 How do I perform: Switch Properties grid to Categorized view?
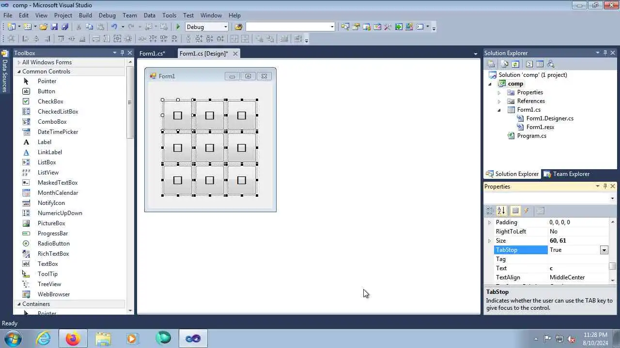pyautogui.click(x=490, y=211)
